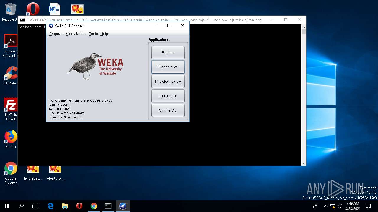Select the Word document desktop icon

[55, 9]
